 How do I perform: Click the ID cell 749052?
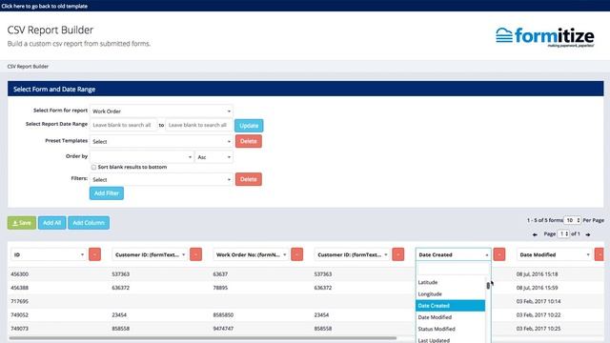(20, 315)
